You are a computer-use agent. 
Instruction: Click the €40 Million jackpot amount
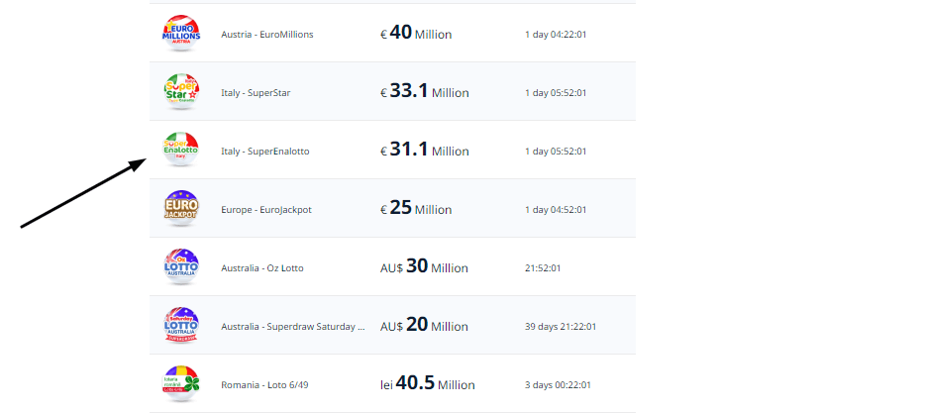[x=416, y=34]
